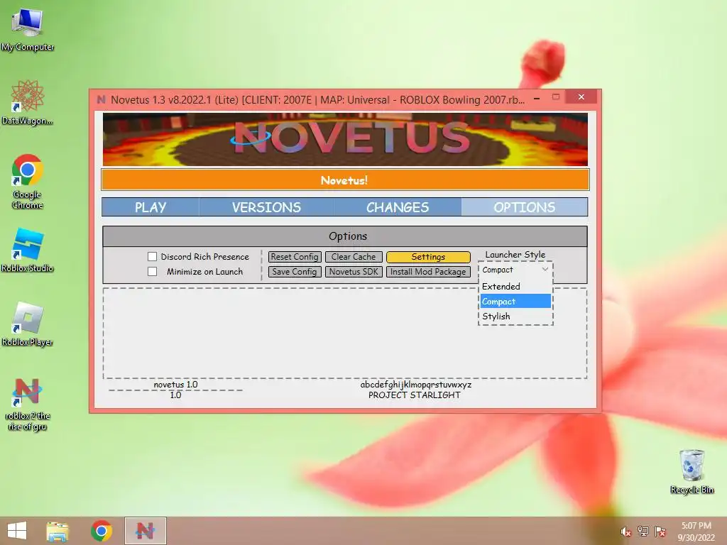Click the Novetus banner image

tap(345, 139)
